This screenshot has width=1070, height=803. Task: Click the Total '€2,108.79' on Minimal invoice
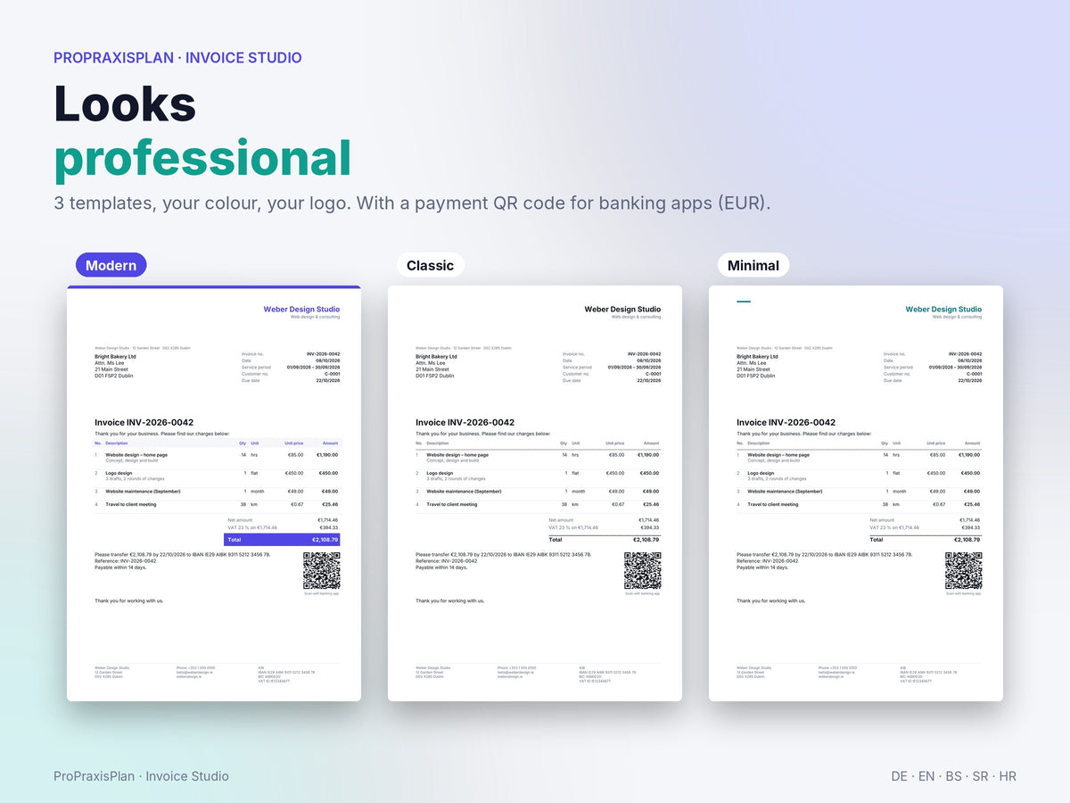click(967, 540)
